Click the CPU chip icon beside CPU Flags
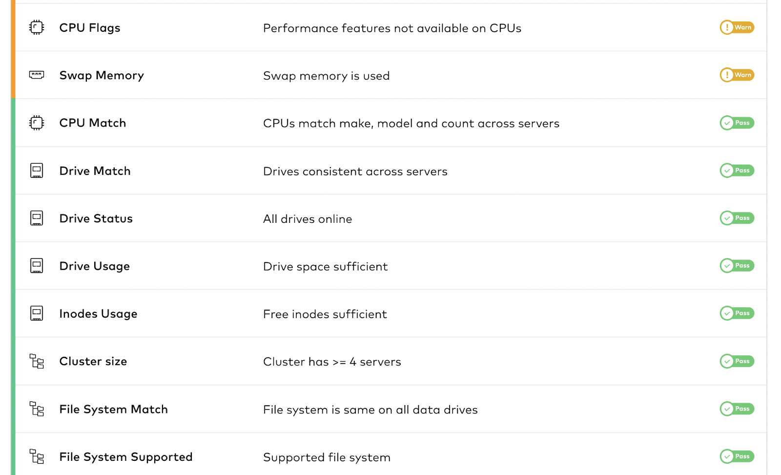 tap(37, 27)
